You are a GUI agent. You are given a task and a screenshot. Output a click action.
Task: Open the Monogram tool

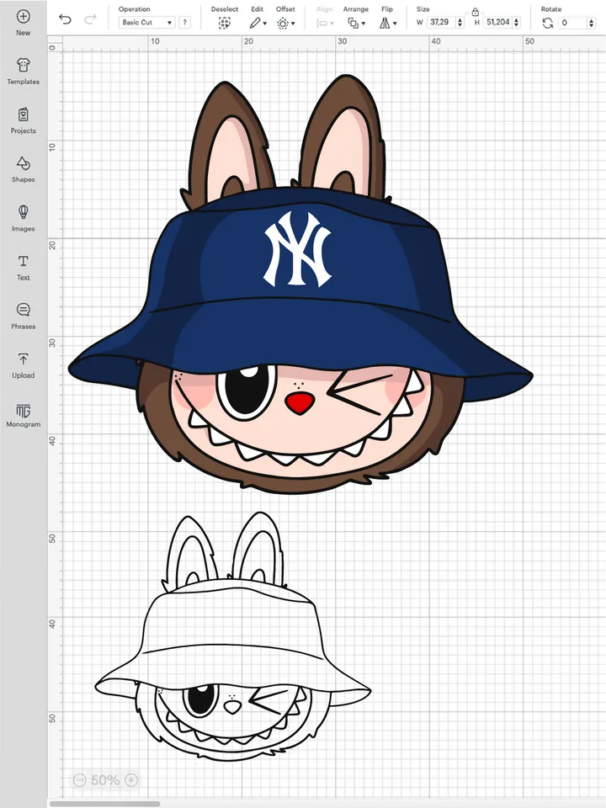pos(23,413)
